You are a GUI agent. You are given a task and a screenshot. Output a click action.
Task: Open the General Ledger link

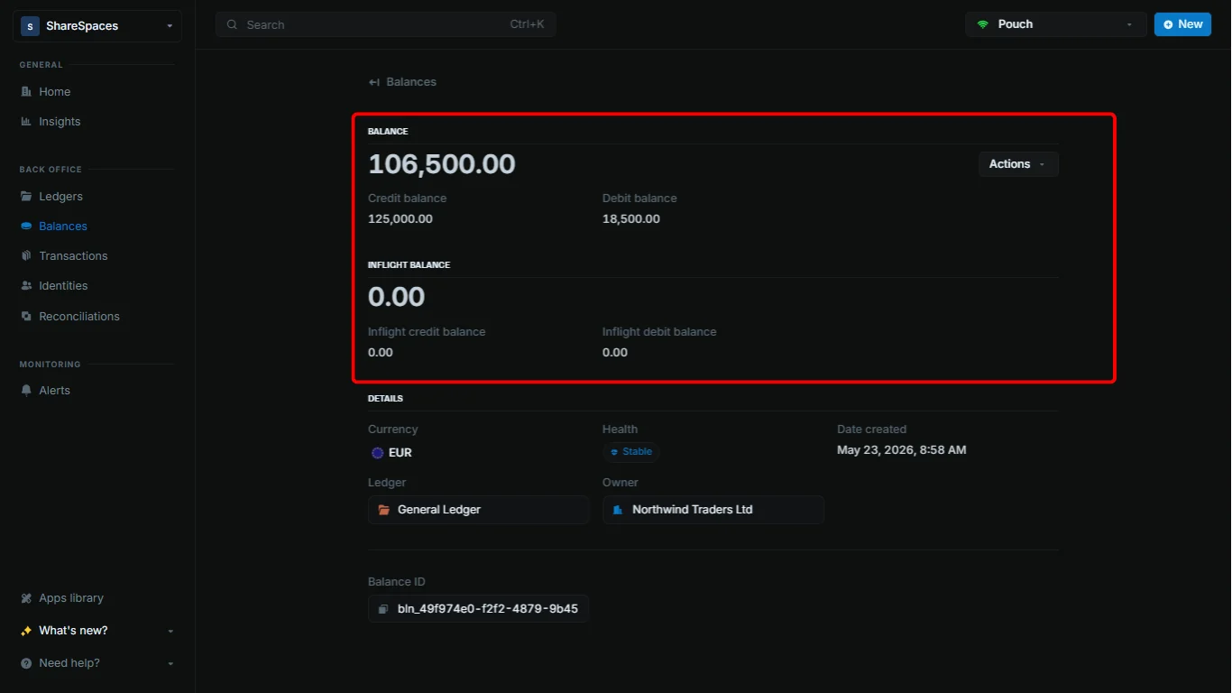[478, 509]
